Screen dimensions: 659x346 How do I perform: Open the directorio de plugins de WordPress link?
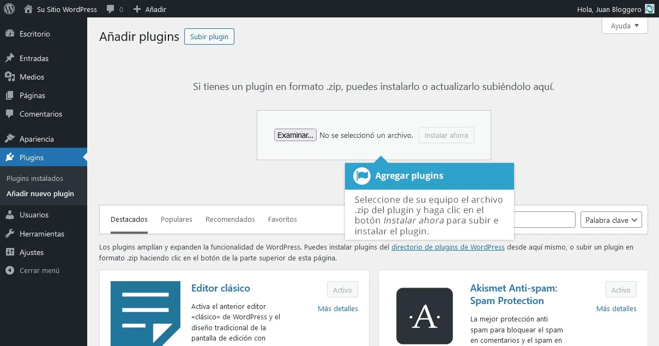[448, 247]
